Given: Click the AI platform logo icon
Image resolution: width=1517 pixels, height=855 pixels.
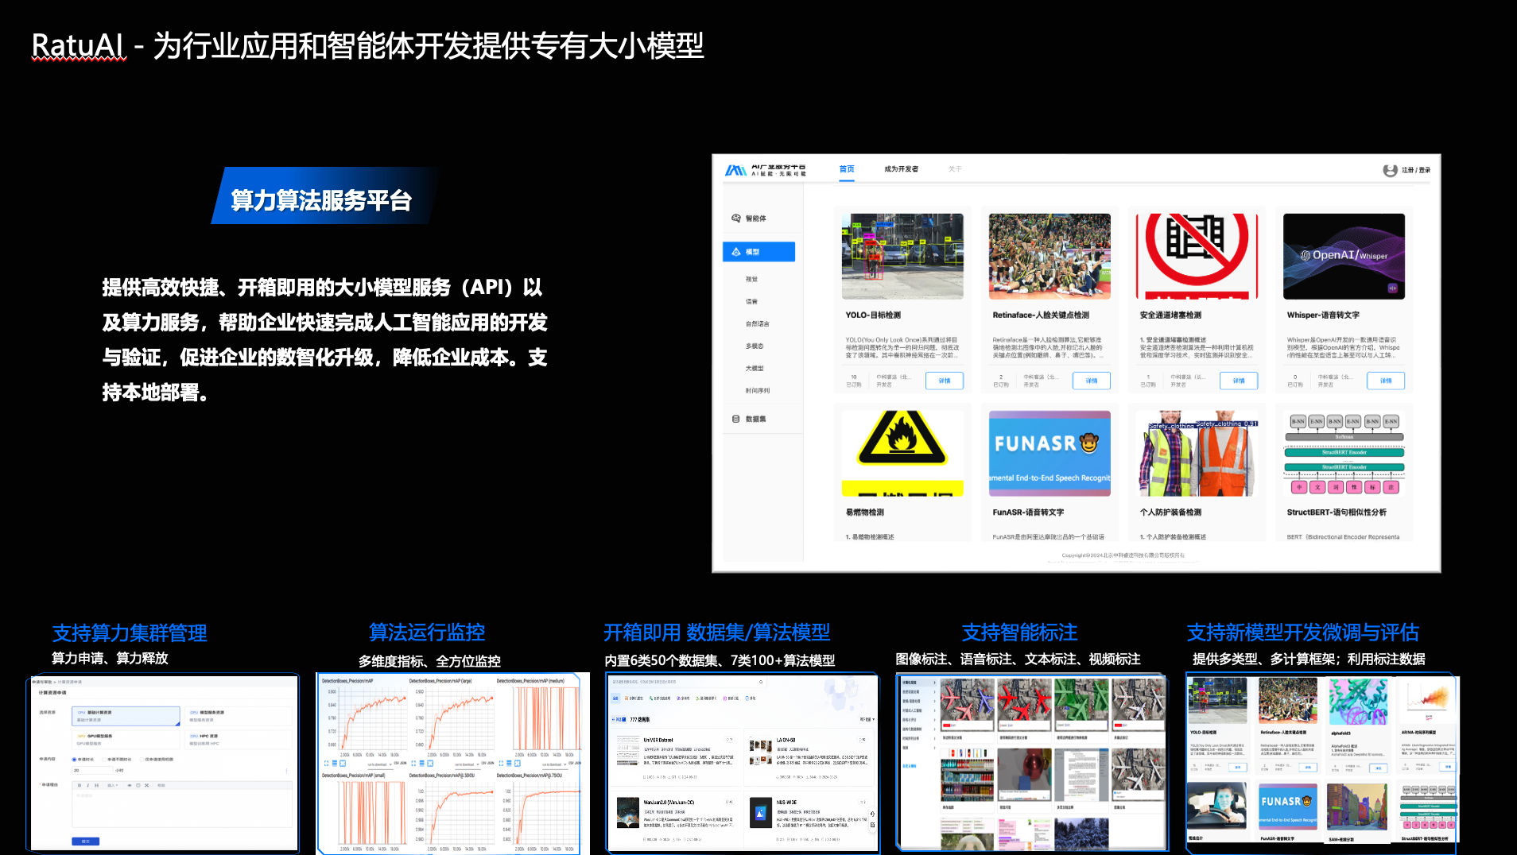Looking at the screenshot, I should click(x=735, y=170).
